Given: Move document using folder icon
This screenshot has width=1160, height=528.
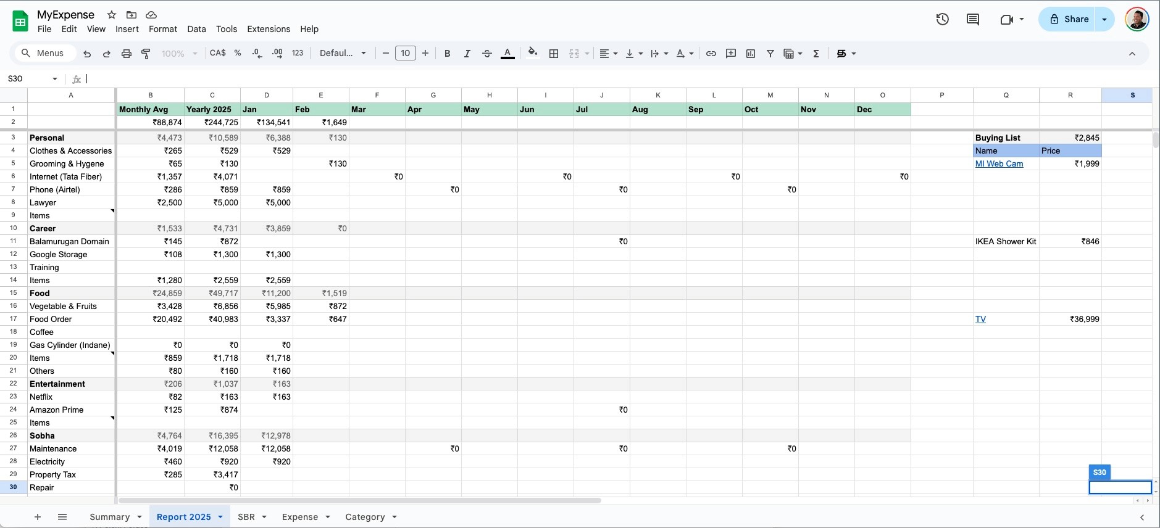Looking at the screenshot, I should click(x=131, y=14).
